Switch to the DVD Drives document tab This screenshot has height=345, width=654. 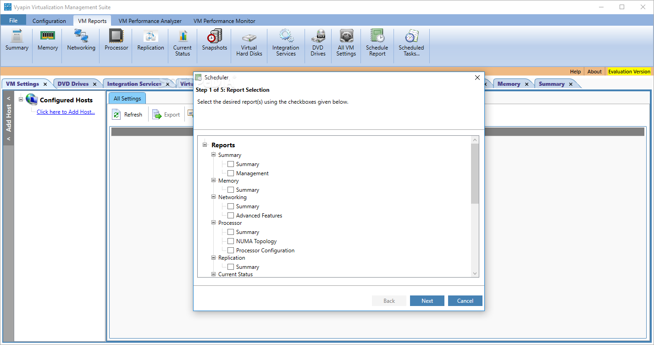[73, 84]
